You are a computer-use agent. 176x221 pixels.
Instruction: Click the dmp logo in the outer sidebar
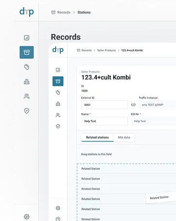(x=27, y=12)
